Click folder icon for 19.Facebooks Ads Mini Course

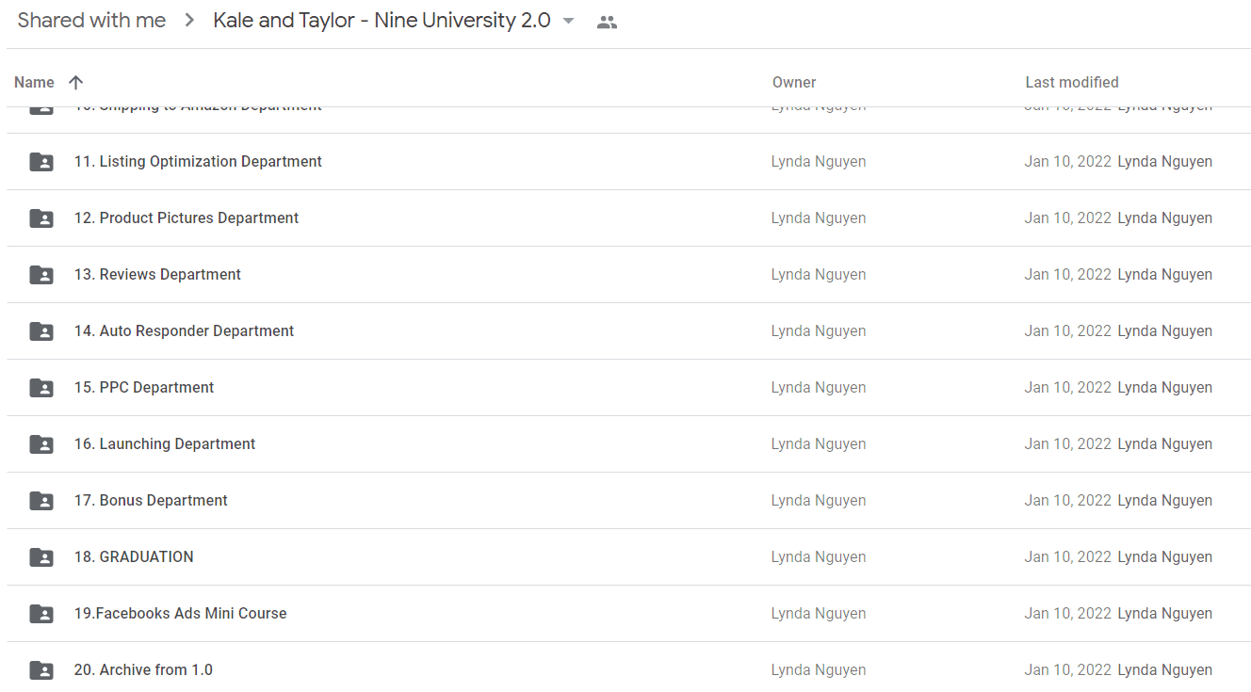41,614
